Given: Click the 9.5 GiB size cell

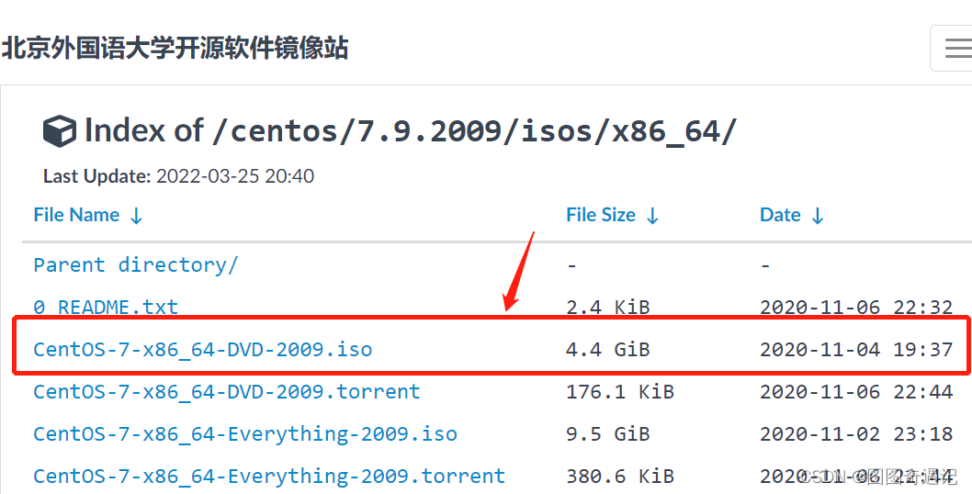Looking at the screenshot, I should tap(607, 433).
